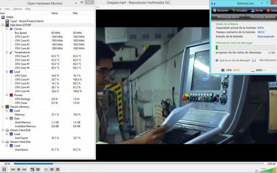The width and height of the screenshot is (277, 173).
Task: Mute audio via VLC speaker icon
Action: coord(257,171)
